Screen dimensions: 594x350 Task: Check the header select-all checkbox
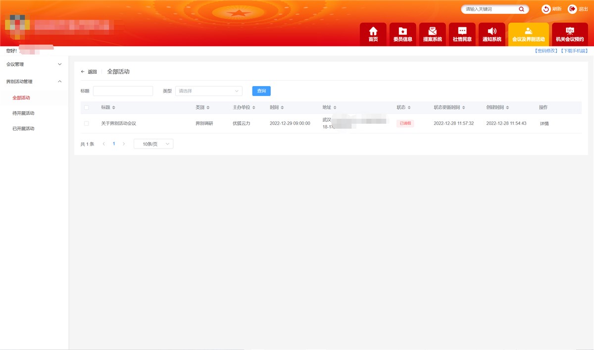pyautogui.click(x=86, y=107)
